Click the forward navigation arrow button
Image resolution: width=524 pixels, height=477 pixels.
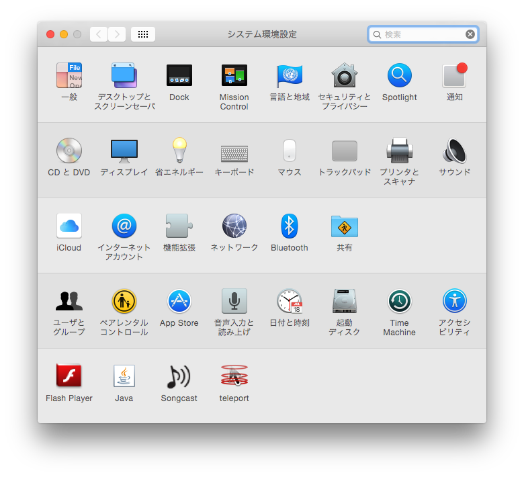(x=117, y=34)
